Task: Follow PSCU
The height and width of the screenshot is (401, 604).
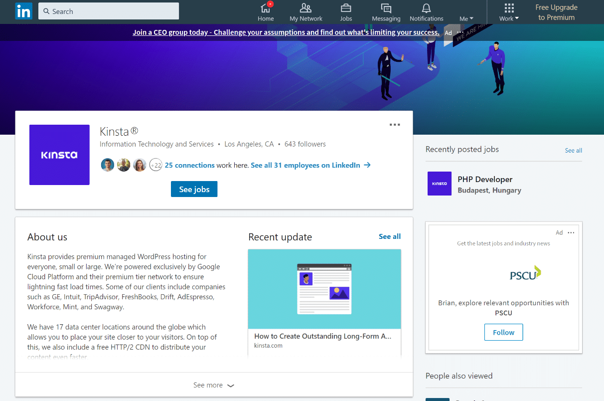Action: tap(503, 332)
